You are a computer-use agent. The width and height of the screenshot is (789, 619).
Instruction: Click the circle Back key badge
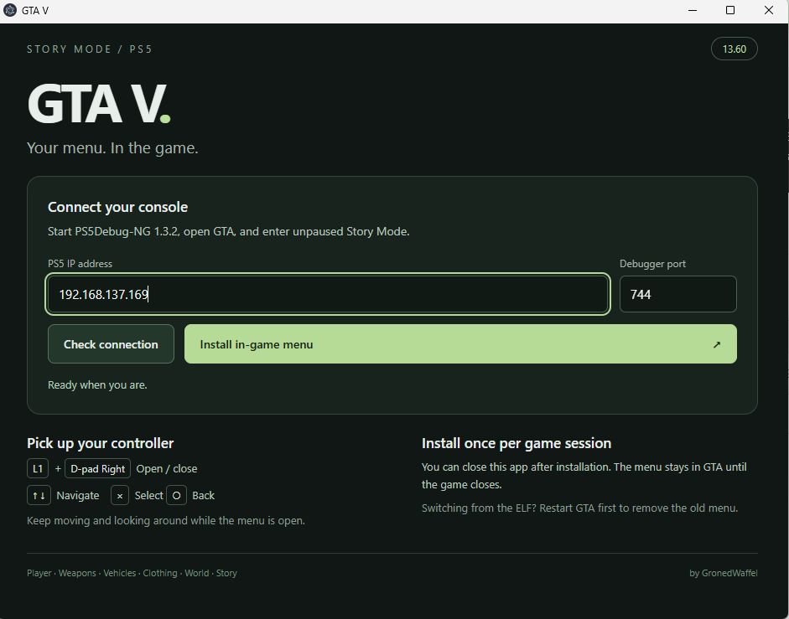click(x=177, y=495)
